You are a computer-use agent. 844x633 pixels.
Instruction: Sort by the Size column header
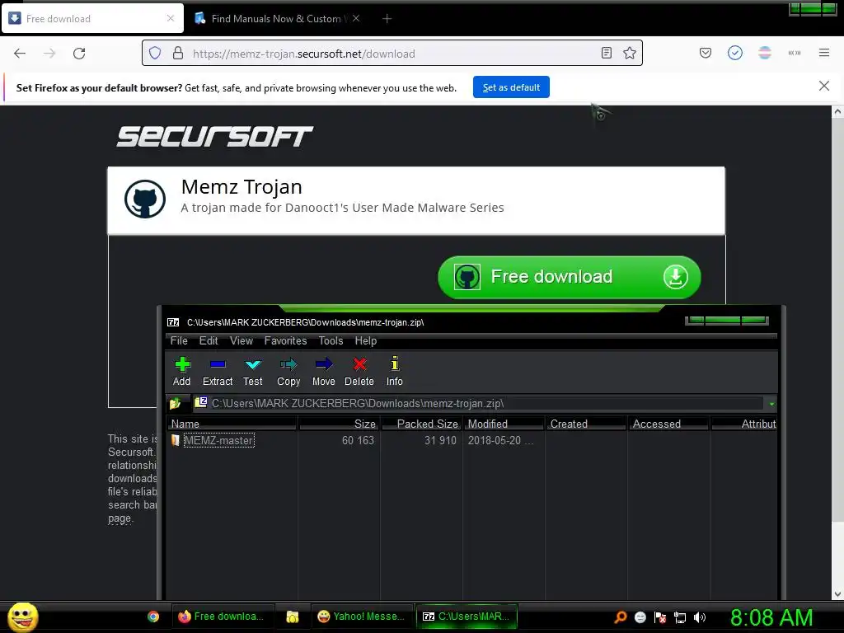(339, 424)
